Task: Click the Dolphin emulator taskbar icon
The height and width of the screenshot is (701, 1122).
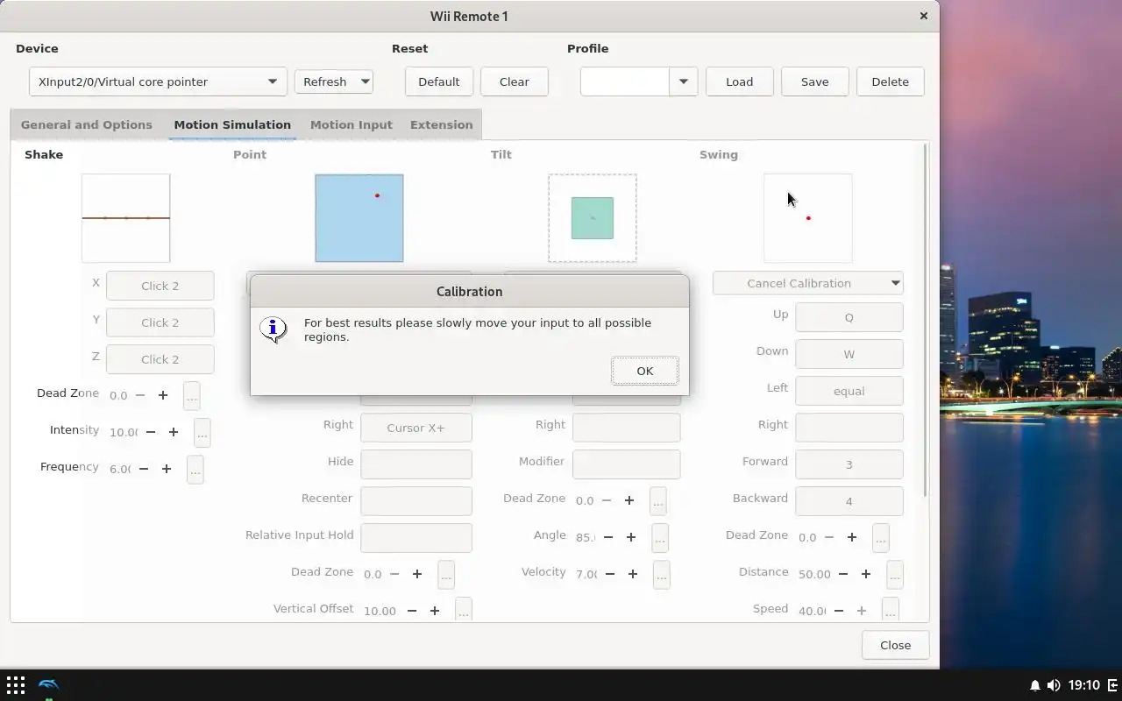Action: (x=49, y=684)
